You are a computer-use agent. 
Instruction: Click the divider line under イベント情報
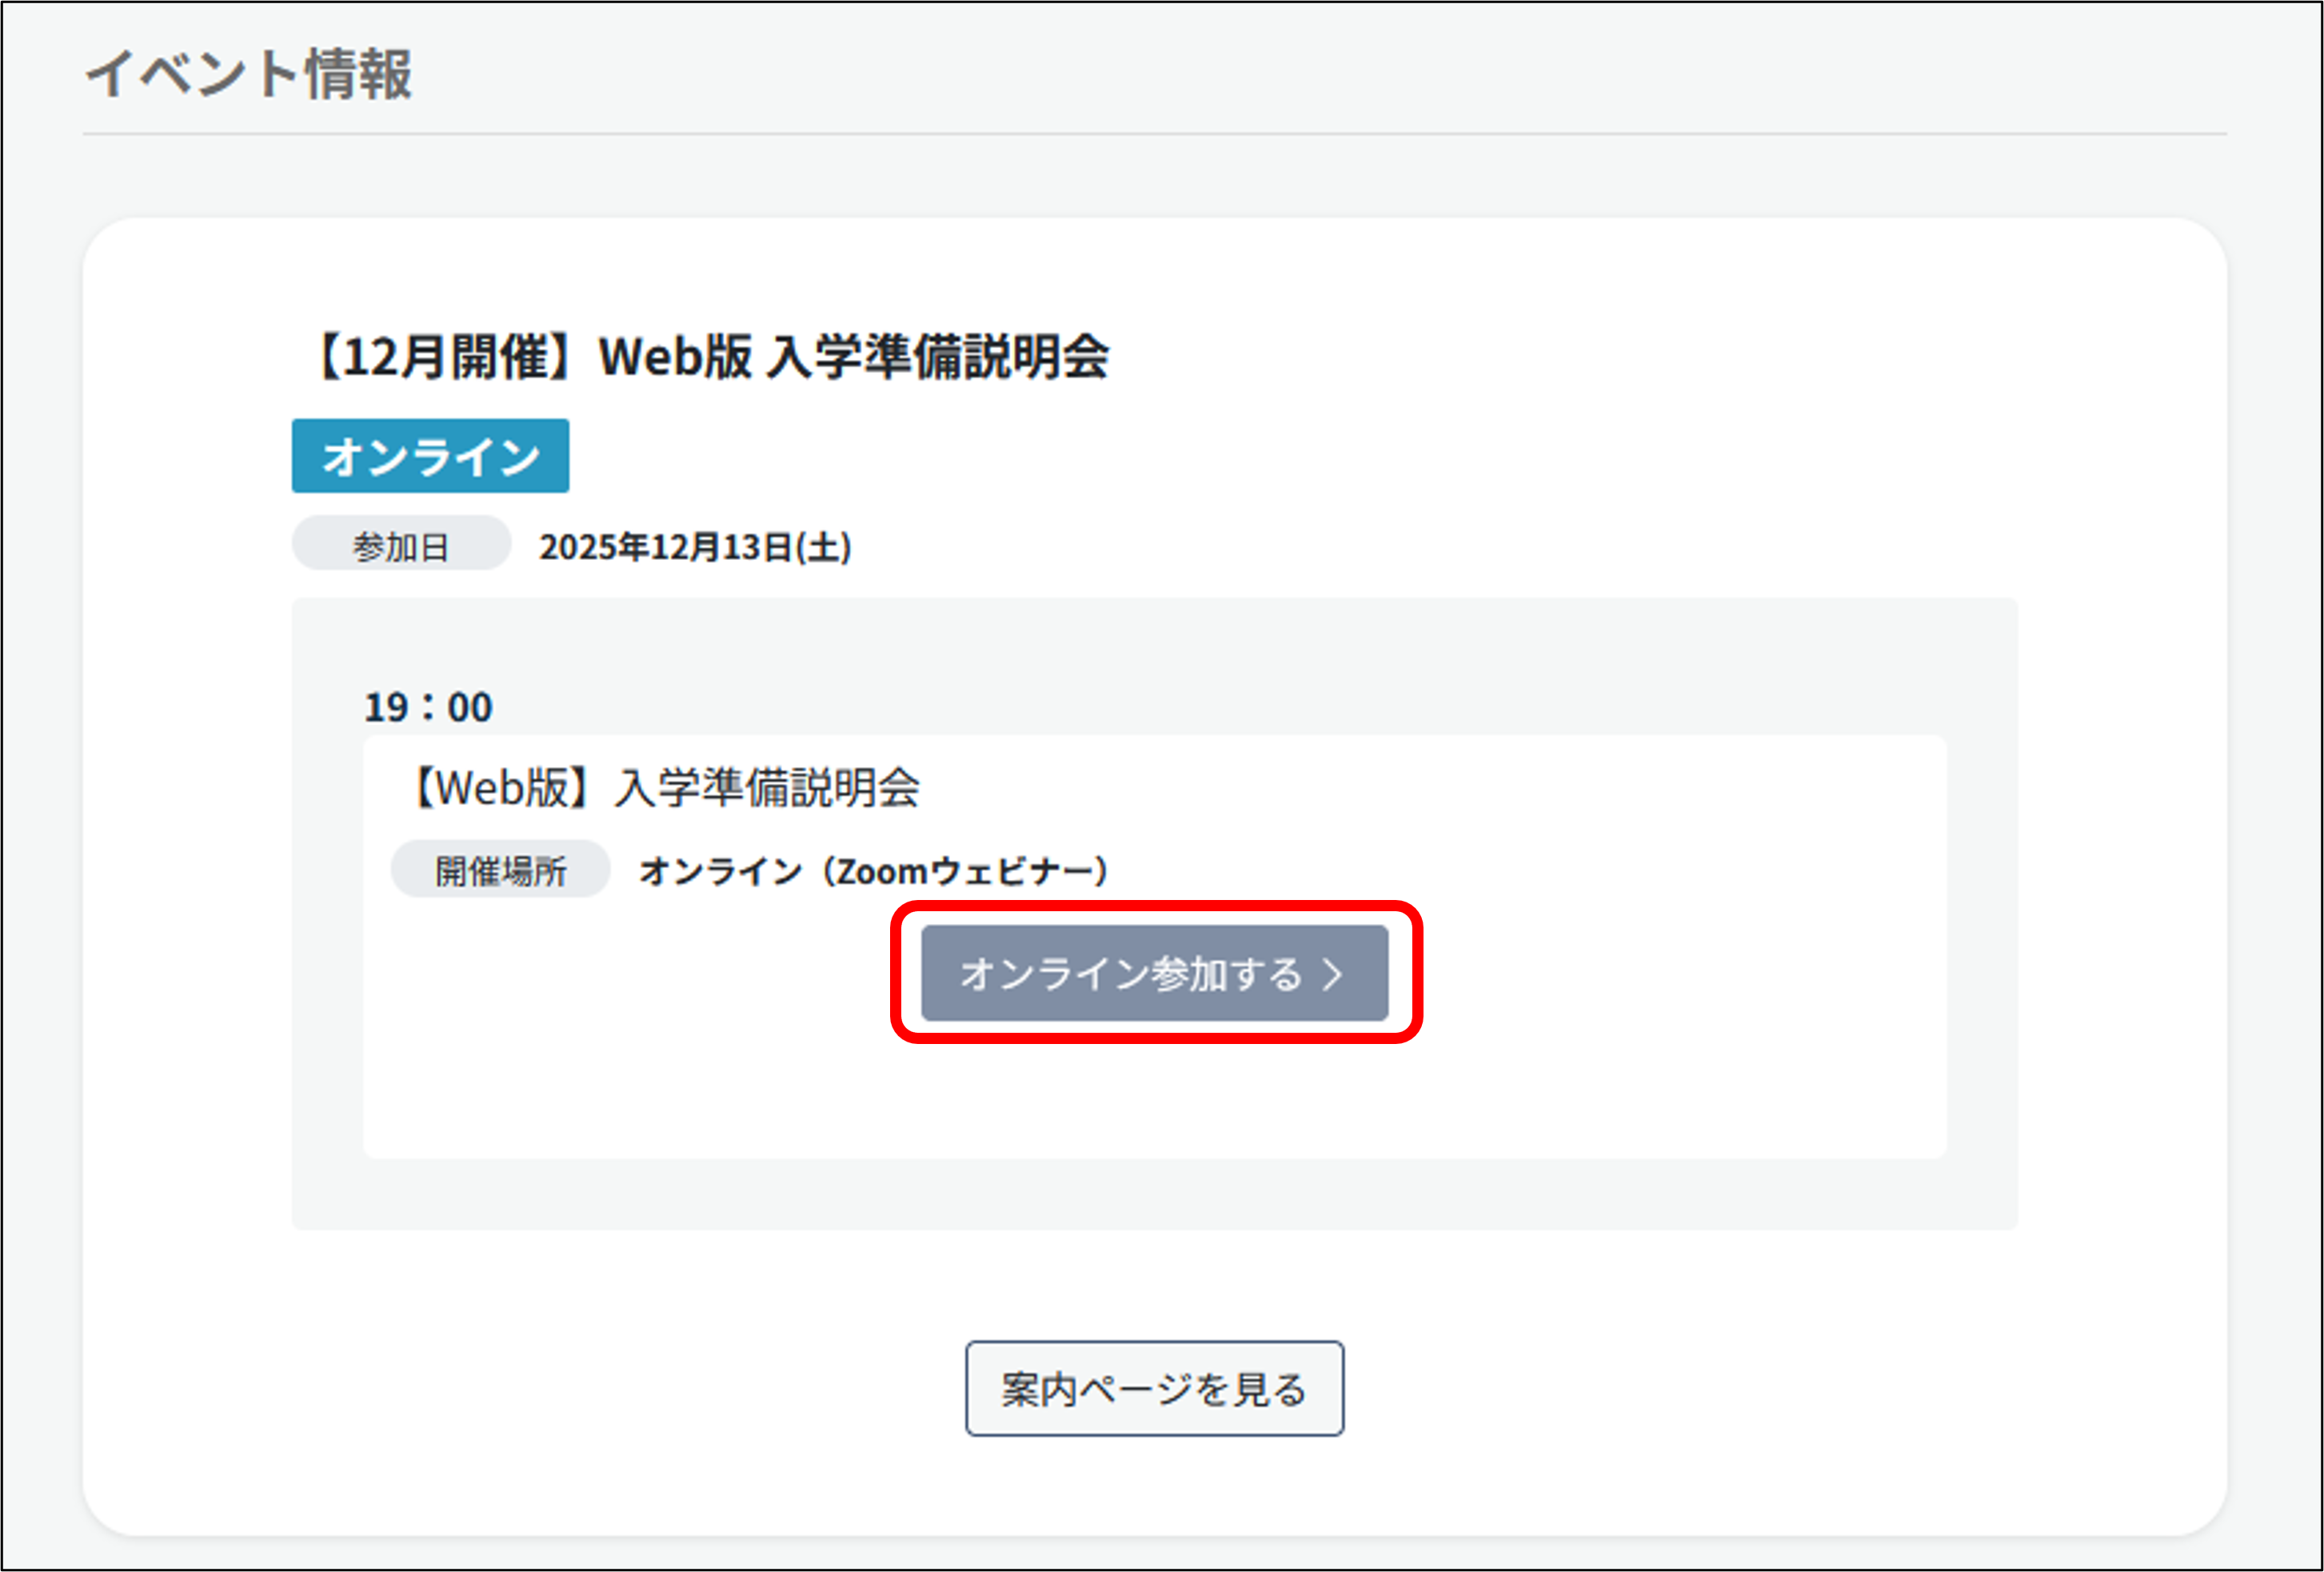(x=1154, y=133)
